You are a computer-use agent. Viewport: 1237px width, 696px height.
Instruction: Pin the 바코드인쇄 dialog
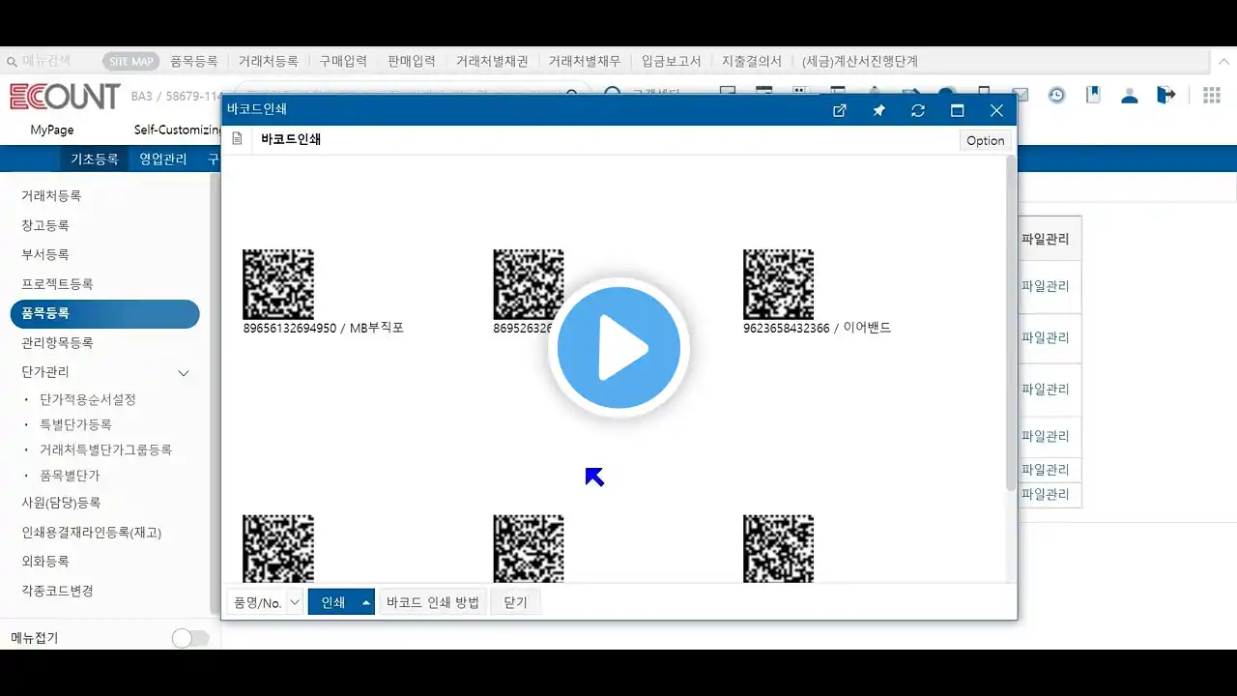pos(878,110)
